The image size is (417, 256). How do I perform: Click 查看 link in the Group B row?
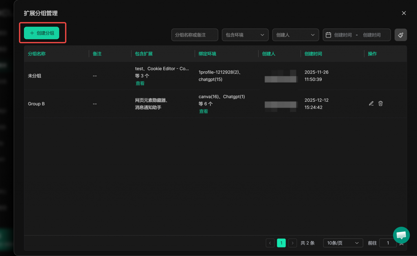204,111
